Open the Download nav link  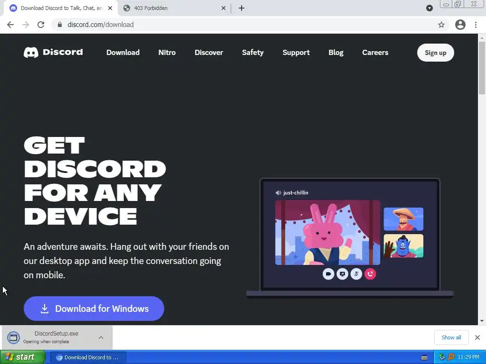tap(123, 53)
